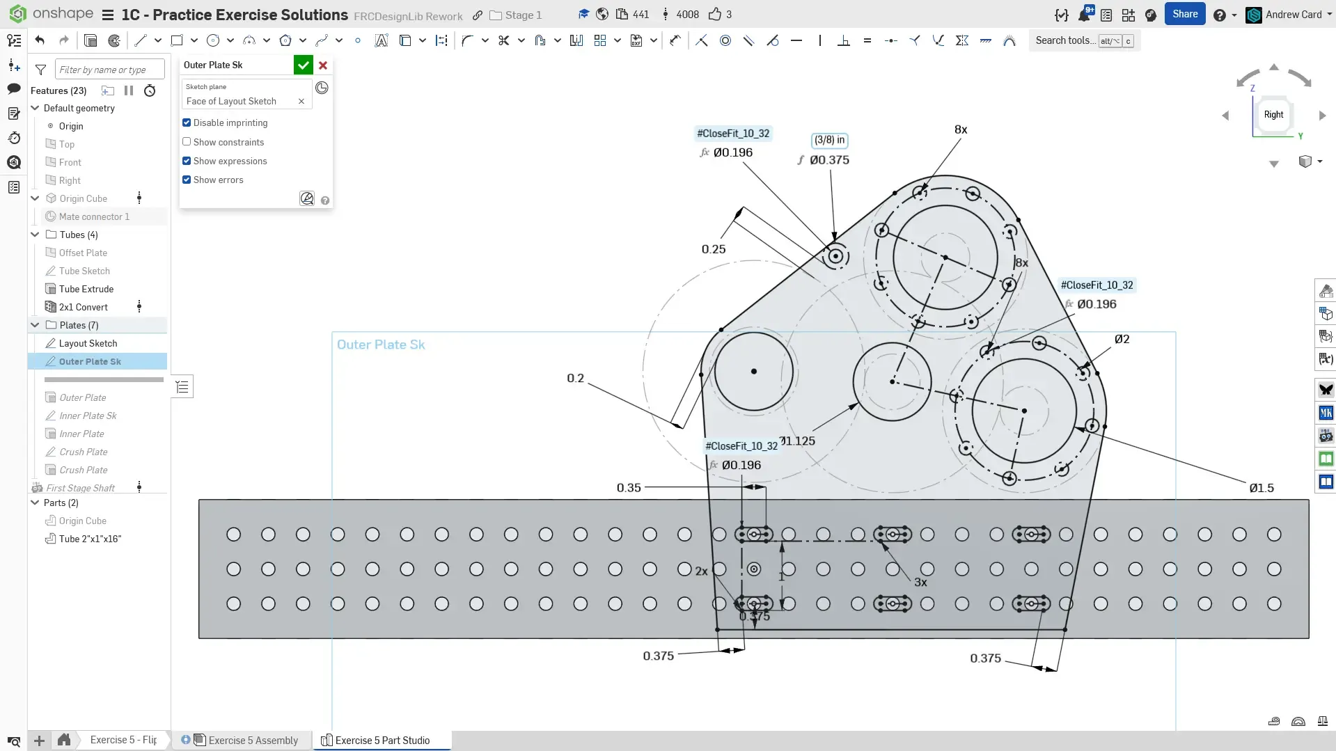Uncheck Disable imprinting
1336x751 pixels.
(x=187, y=122)
